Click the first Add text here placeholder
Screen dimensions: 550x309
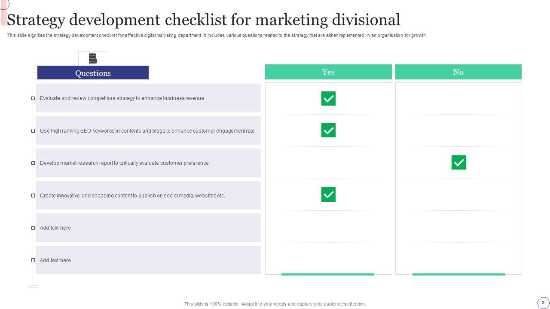[55, 228]
